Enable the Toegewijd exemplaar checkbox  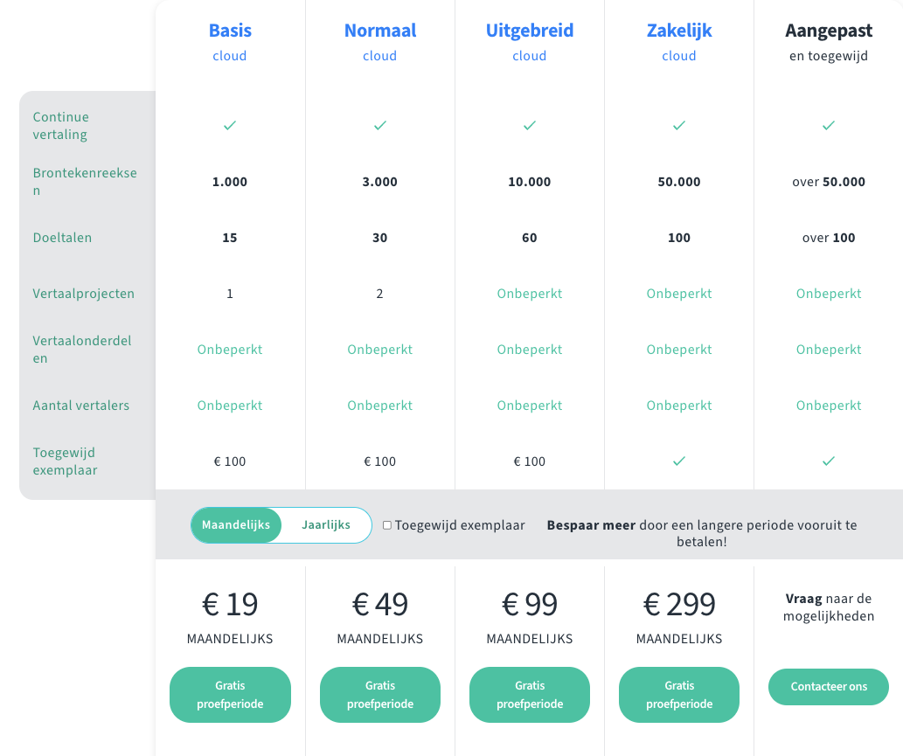[x=387, y=525]
